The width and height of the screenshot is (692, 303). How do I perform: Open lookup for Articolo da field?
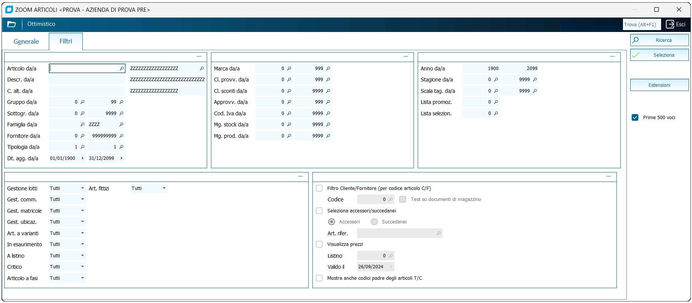coord(122,69)
